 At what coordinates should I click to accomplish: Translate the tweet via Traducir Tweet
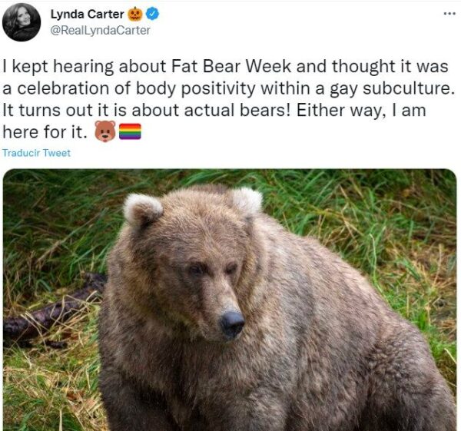[36, 153]
